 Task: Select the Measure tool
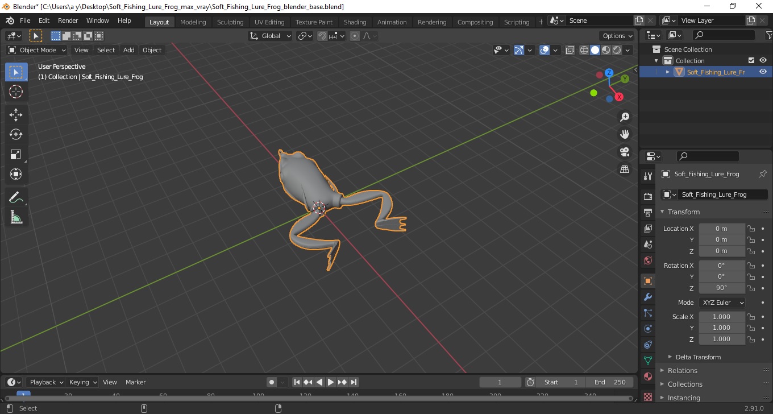click(16, 218)
